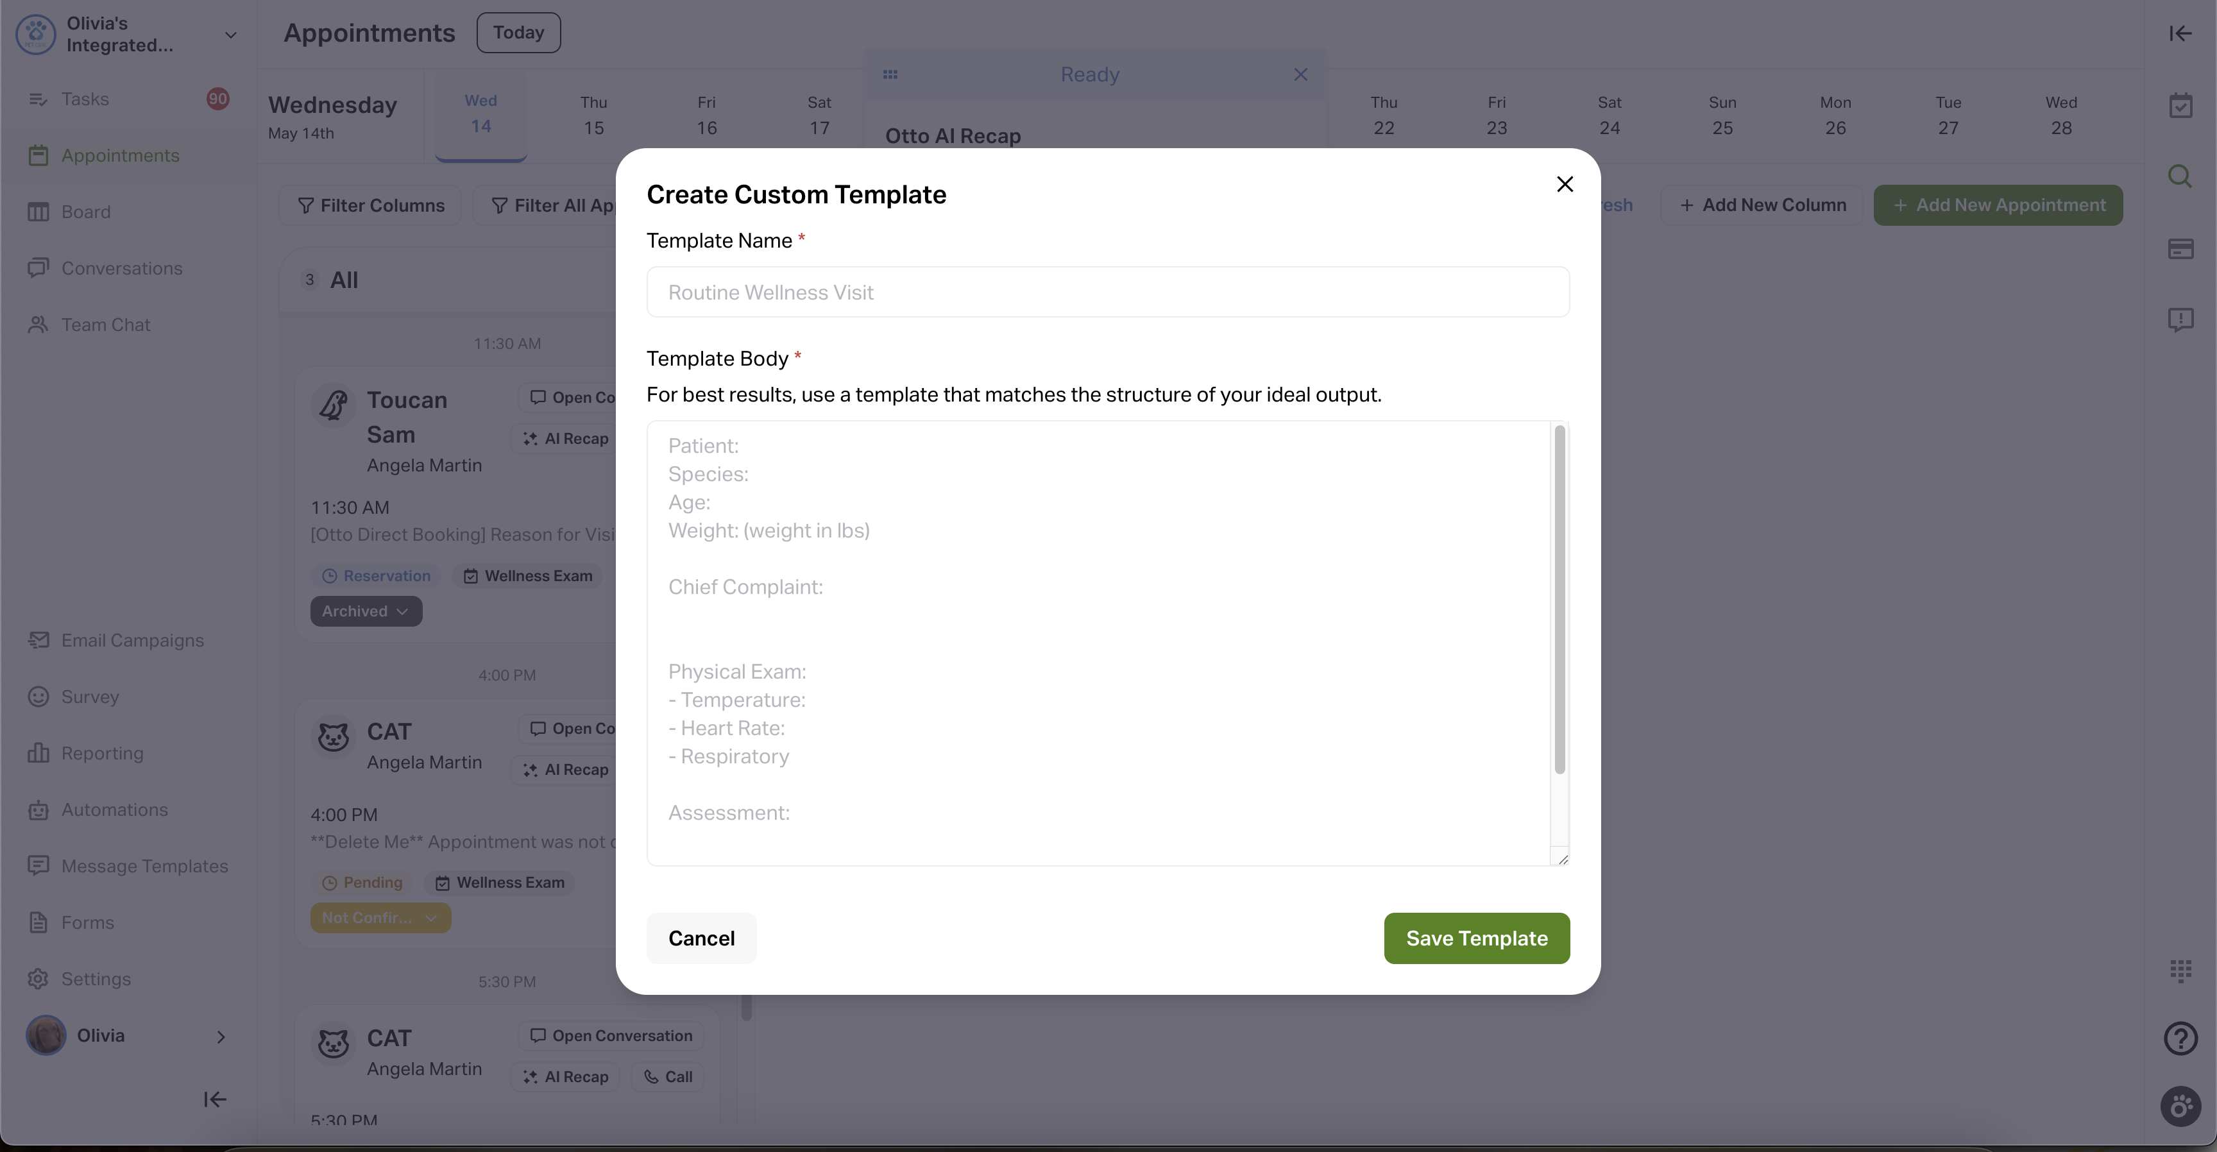The width and height of the screenshot is (2217, 1152).
Task: Open the Not Confirmed status dropdown
Action: [x=380, y=918]
